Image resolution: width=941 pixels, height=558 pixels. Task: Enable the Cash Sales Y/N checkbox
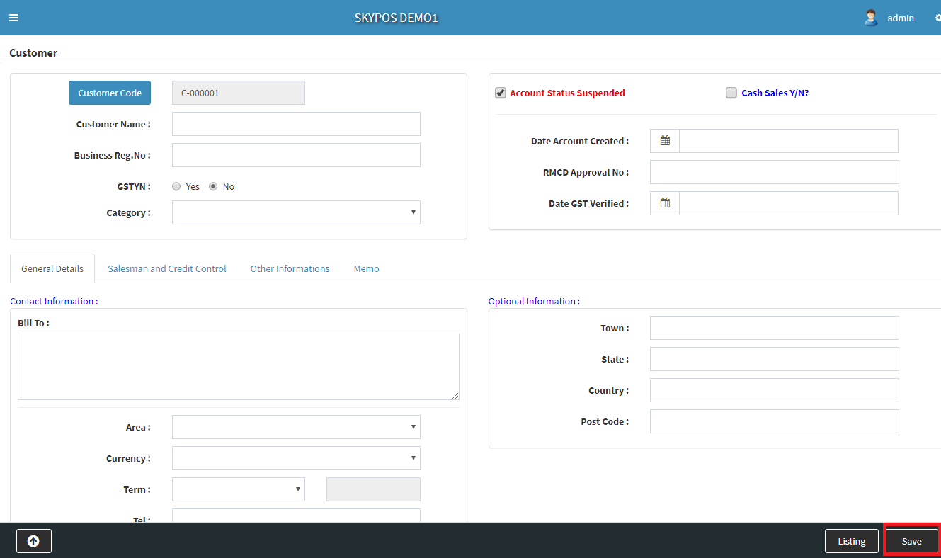[731, 93]
